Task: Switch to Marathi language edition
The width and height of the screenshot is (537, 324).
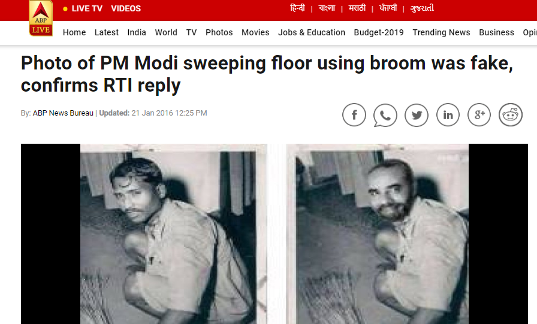Action: 357,8
